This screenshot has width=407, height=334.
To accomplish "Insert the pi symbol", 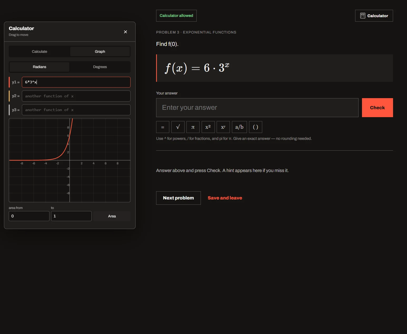I will tap(193, 127).
